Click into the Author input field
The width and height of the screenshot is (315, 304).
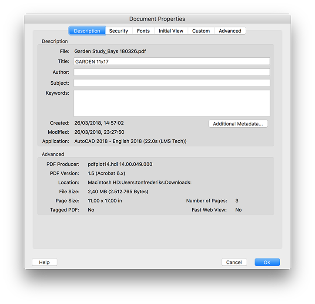[172, 72]
